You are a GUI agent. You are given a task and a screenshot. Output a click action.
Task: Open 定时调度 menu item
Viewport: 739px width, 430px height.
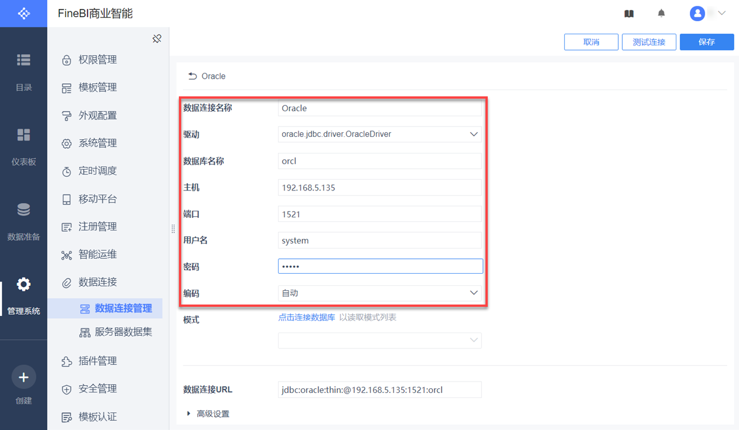(97, 171)
